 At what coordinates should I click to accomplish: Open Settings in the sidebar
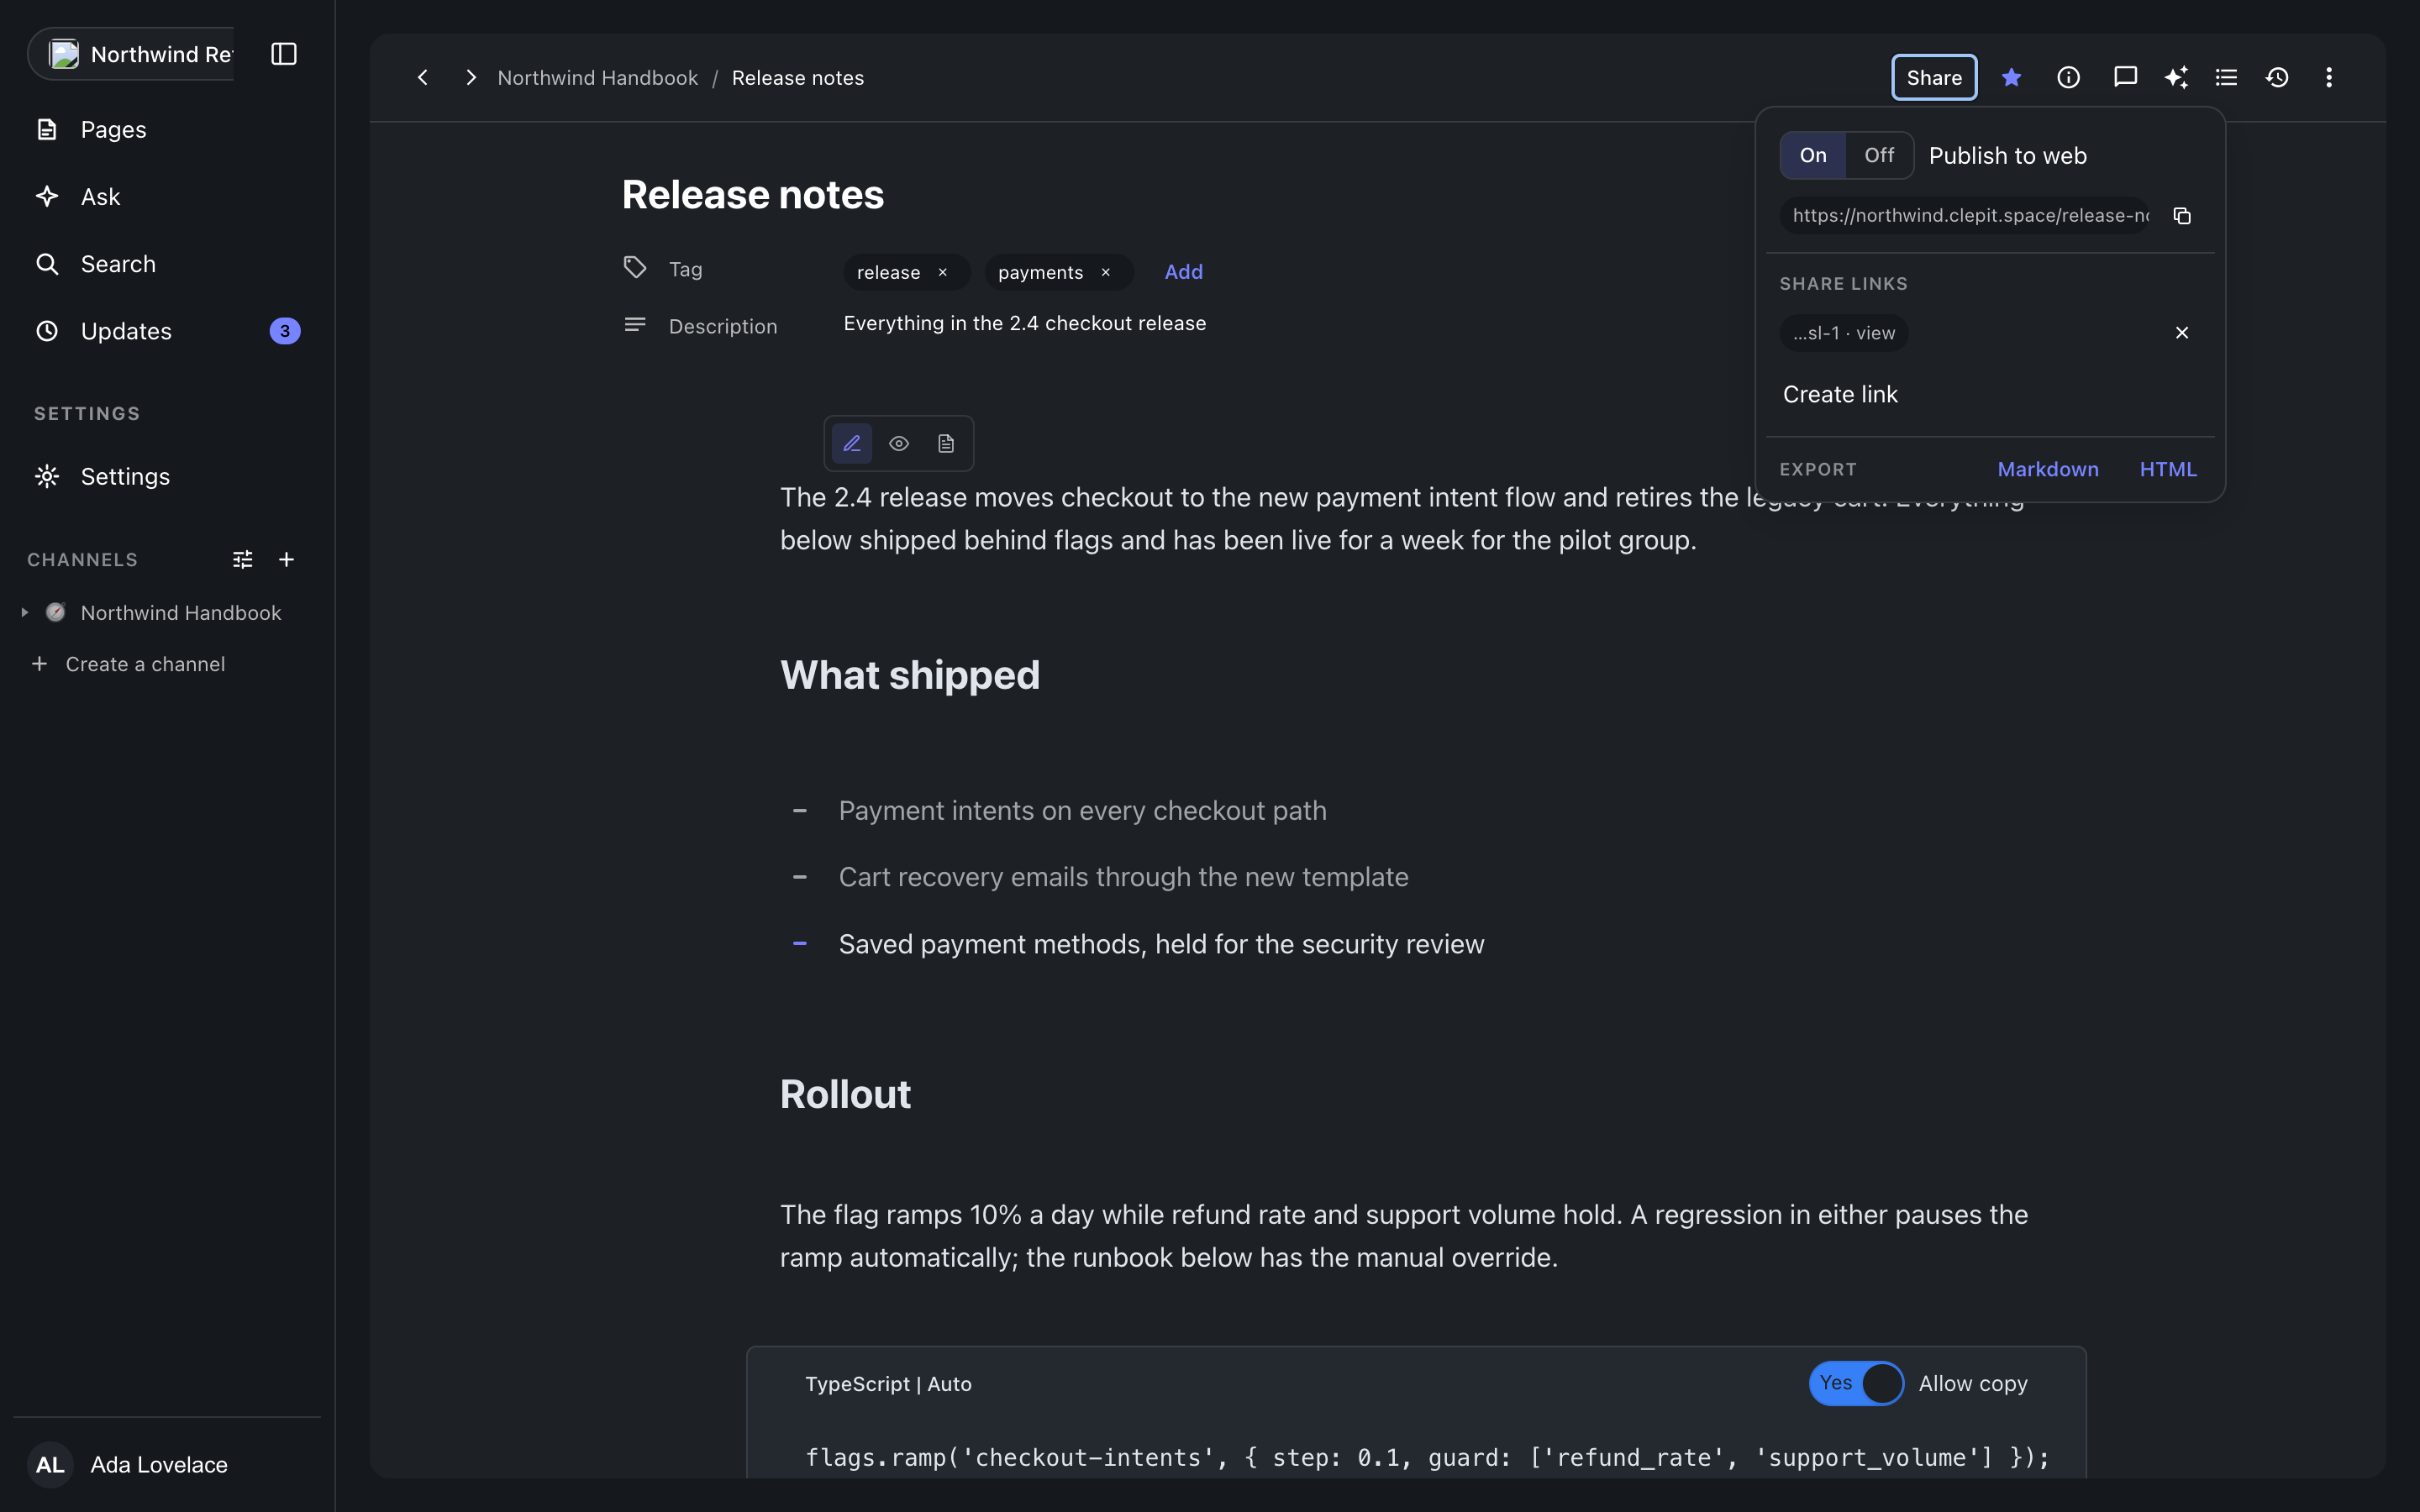(x=167, y=476)
